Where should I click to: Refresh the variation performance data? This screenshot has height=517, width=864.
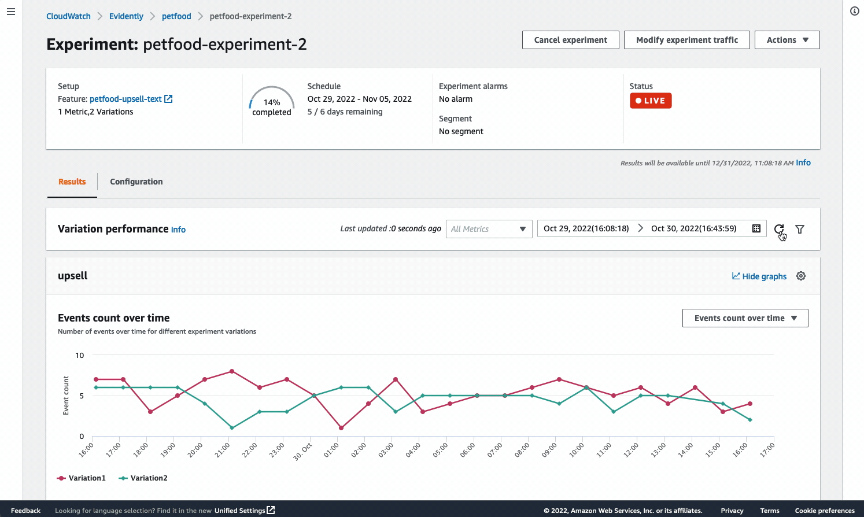click(779, 228)
